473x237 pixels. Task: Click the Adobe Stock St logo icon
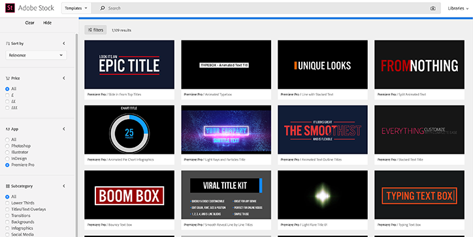coord(10,8)
